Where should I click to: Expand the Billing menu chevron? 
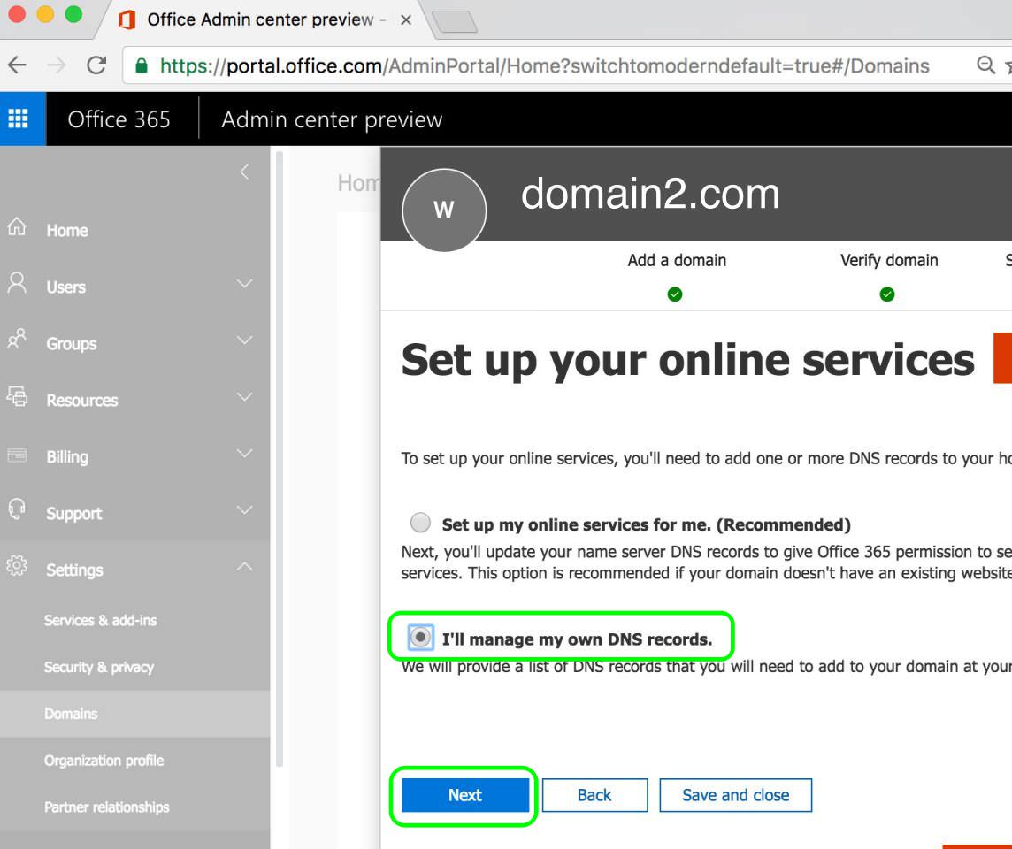pos(245,454)
